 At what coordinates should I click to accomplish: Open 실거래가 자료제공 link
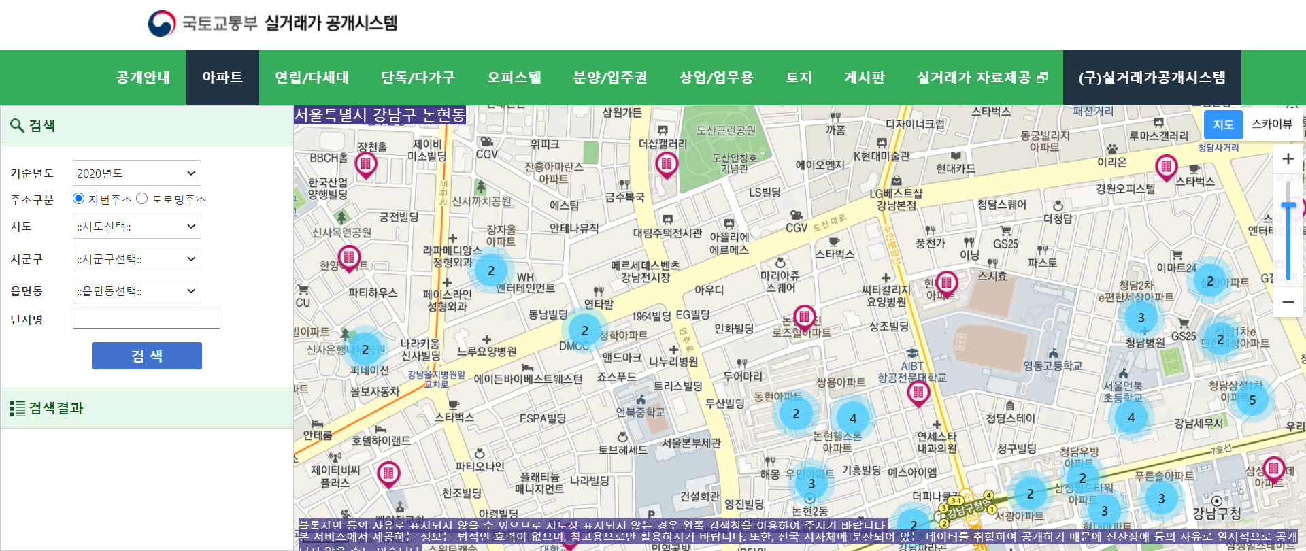point(982,78)
